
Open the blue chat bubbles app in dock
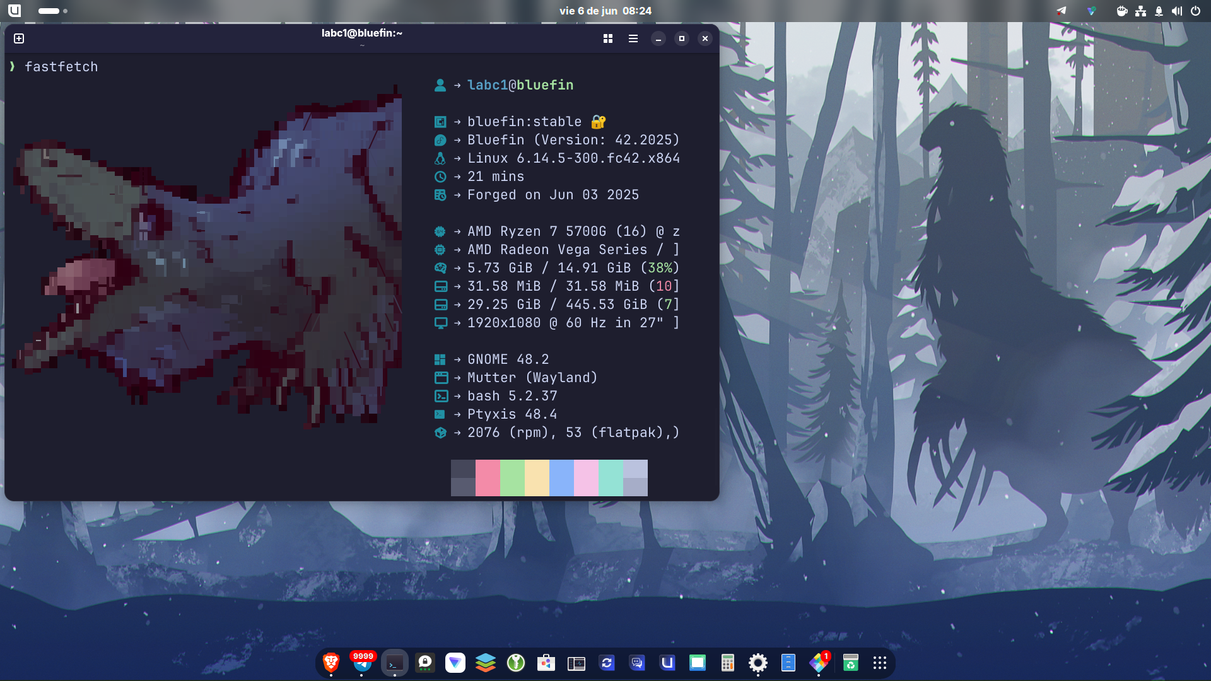(637, 663)
